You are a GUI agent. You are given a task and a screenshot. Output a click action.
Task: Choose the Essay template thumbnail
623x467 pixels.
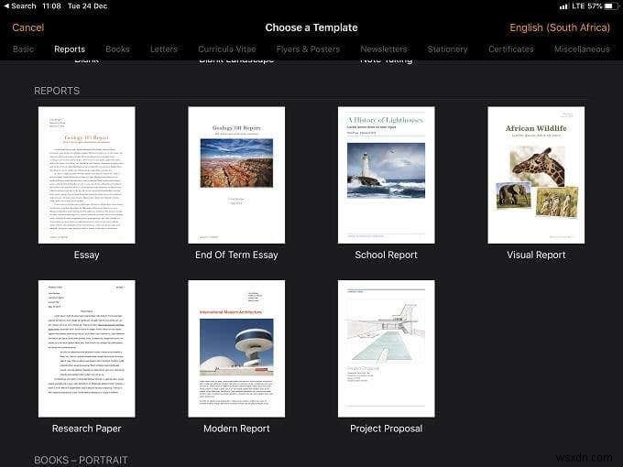tap(87, 175)
